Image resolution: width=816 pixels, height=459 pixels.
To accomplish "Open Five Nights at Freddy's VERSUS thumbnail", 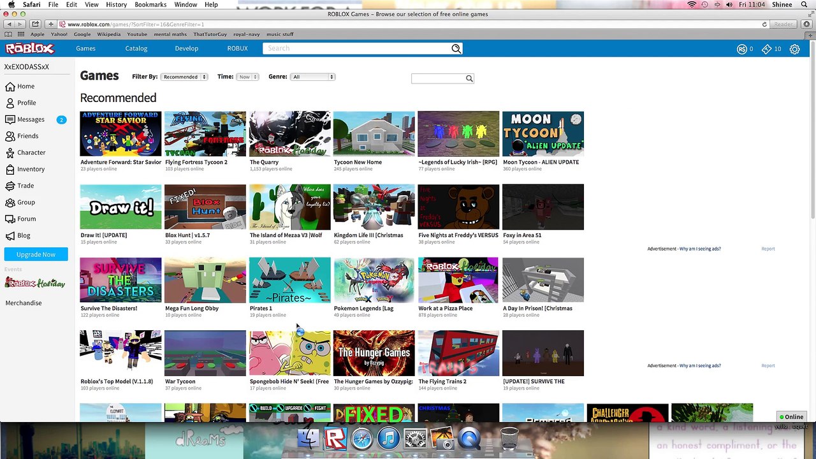I will pos(458,207).
